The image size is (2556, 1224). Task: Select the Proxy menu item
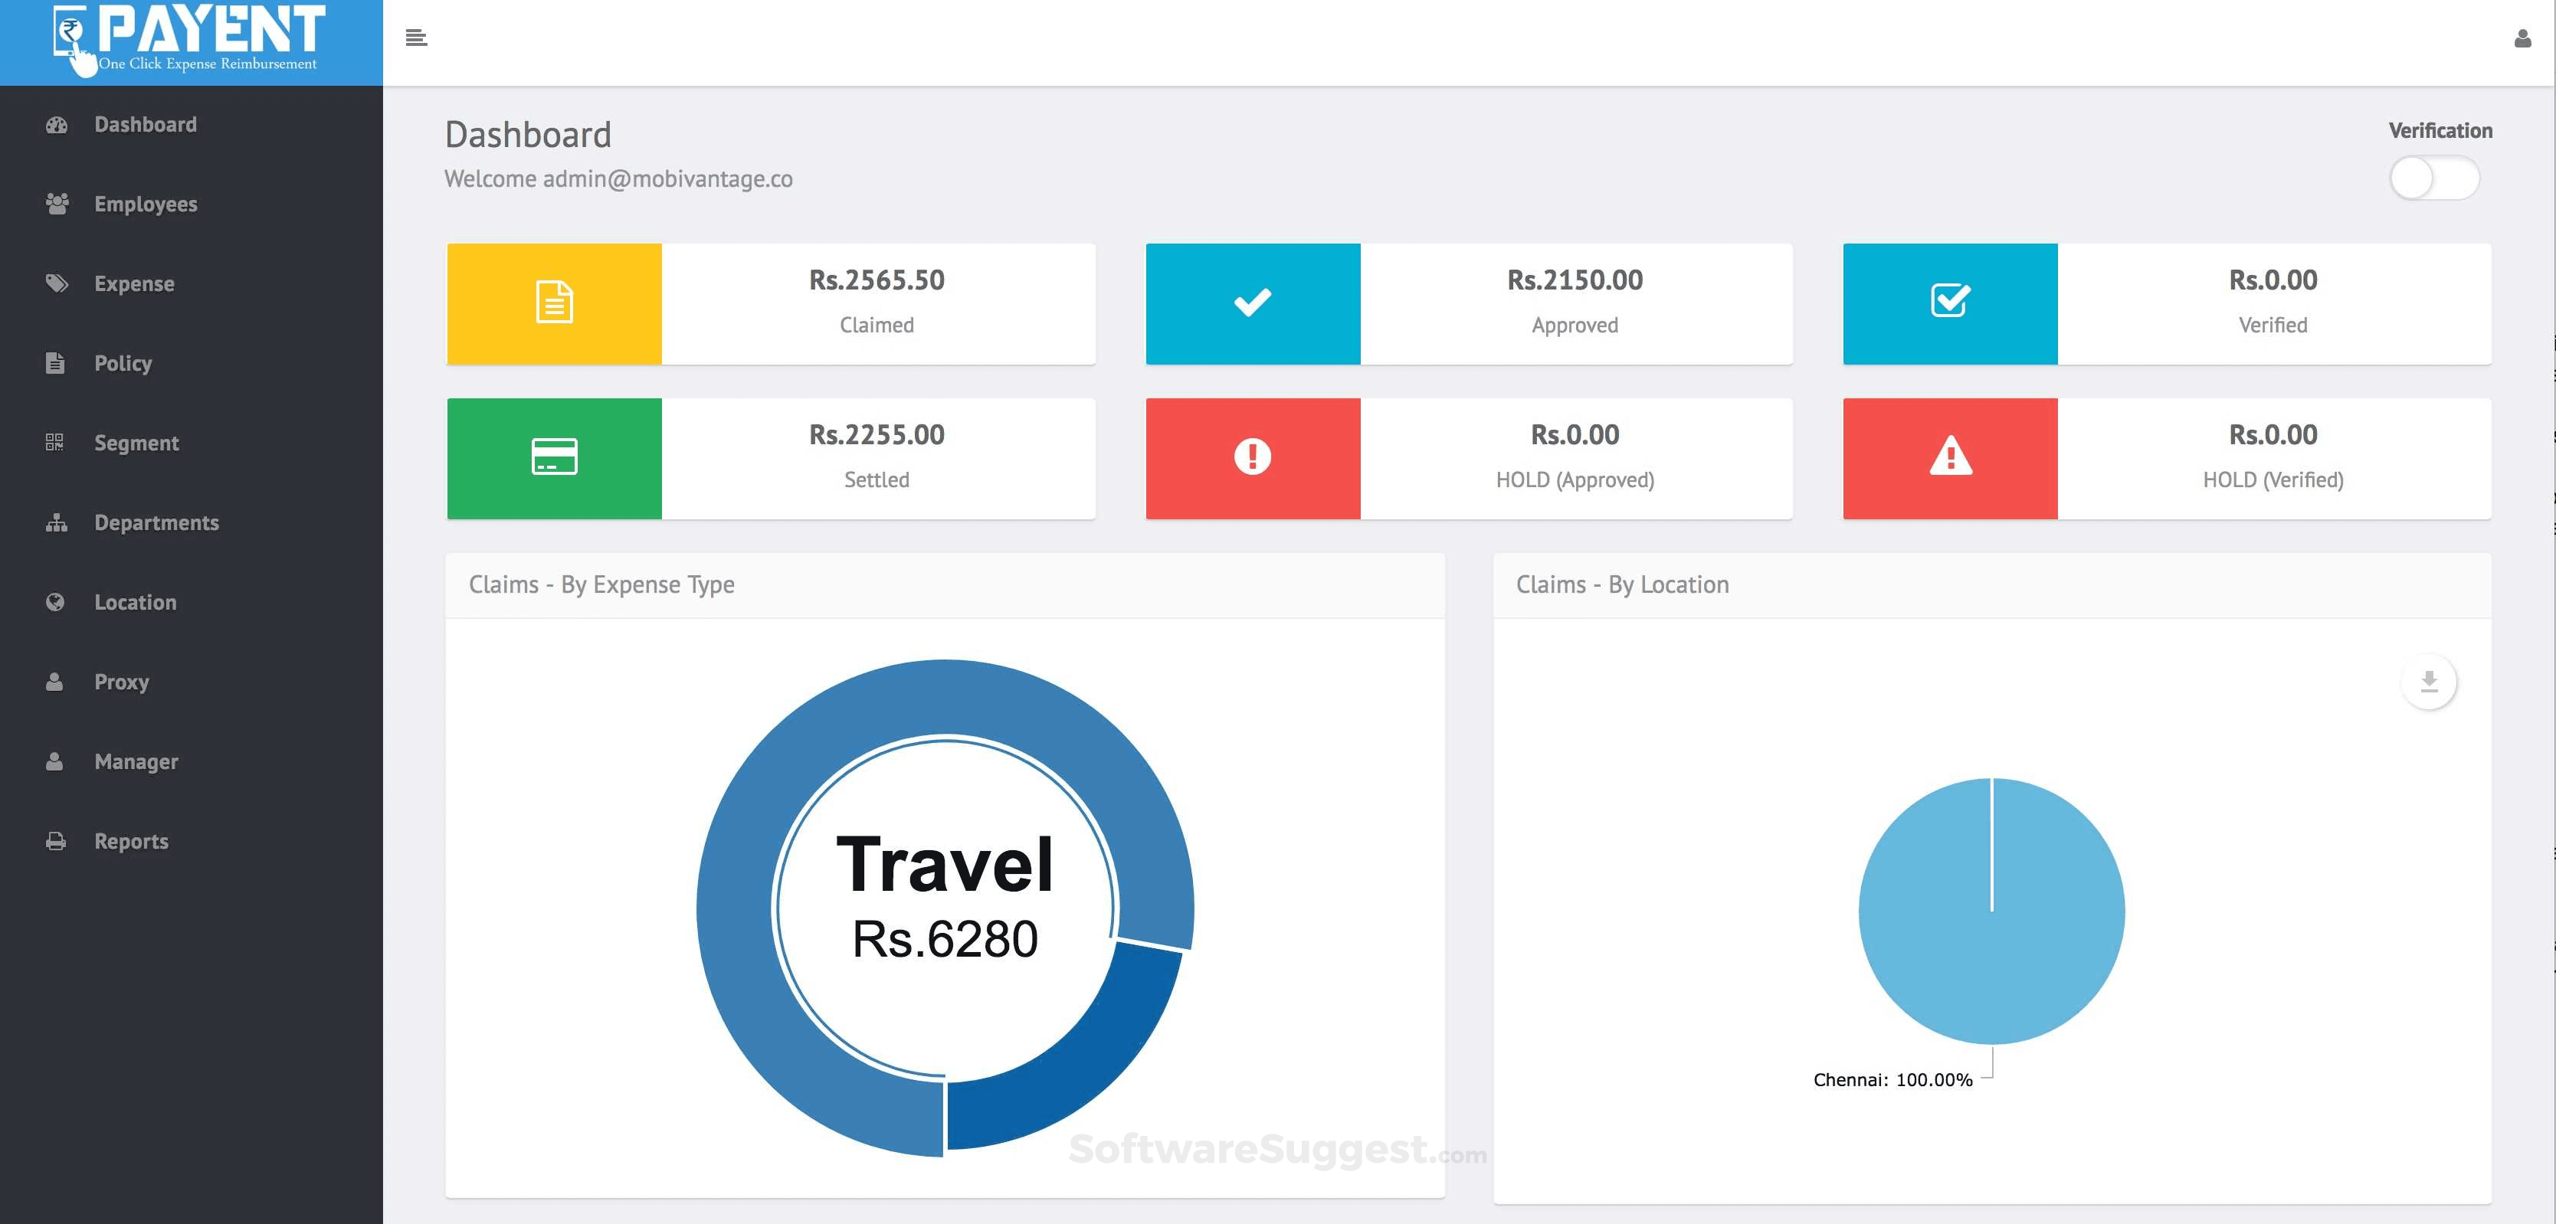tap(121, 682)
